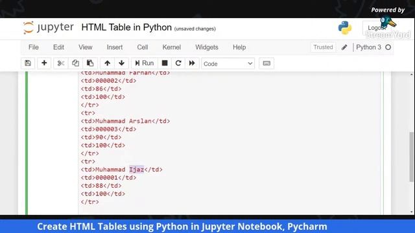Image resolution: width=415 pixels, height=233 pixels.
Task: Click the Trusted notebook indicator
Action: pyautogui.click(x=323, y=47)
